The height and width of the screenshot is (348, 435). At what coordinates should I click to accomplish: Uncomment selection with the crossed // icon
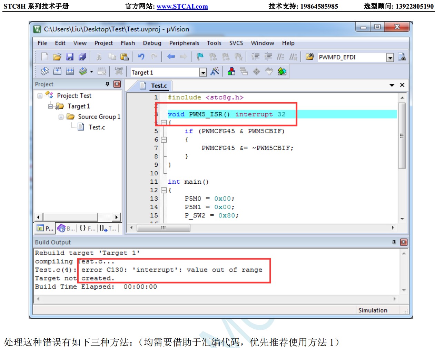pyautogui.click(x=293, y=57)
